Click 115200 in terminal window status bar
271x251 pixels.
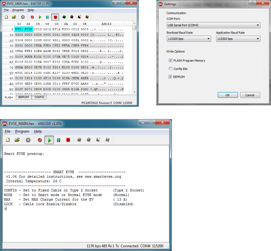click(157, 246)
